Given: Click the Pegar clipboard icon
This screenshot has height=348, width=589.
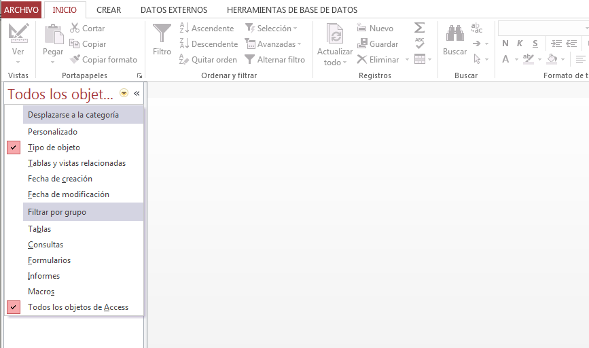Looking at the screenshot, I should tap(53, 35).
